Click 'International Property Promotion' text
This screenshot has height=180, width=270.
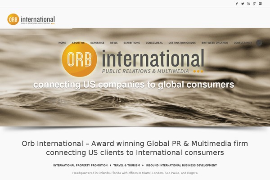[x=81, y=165]
